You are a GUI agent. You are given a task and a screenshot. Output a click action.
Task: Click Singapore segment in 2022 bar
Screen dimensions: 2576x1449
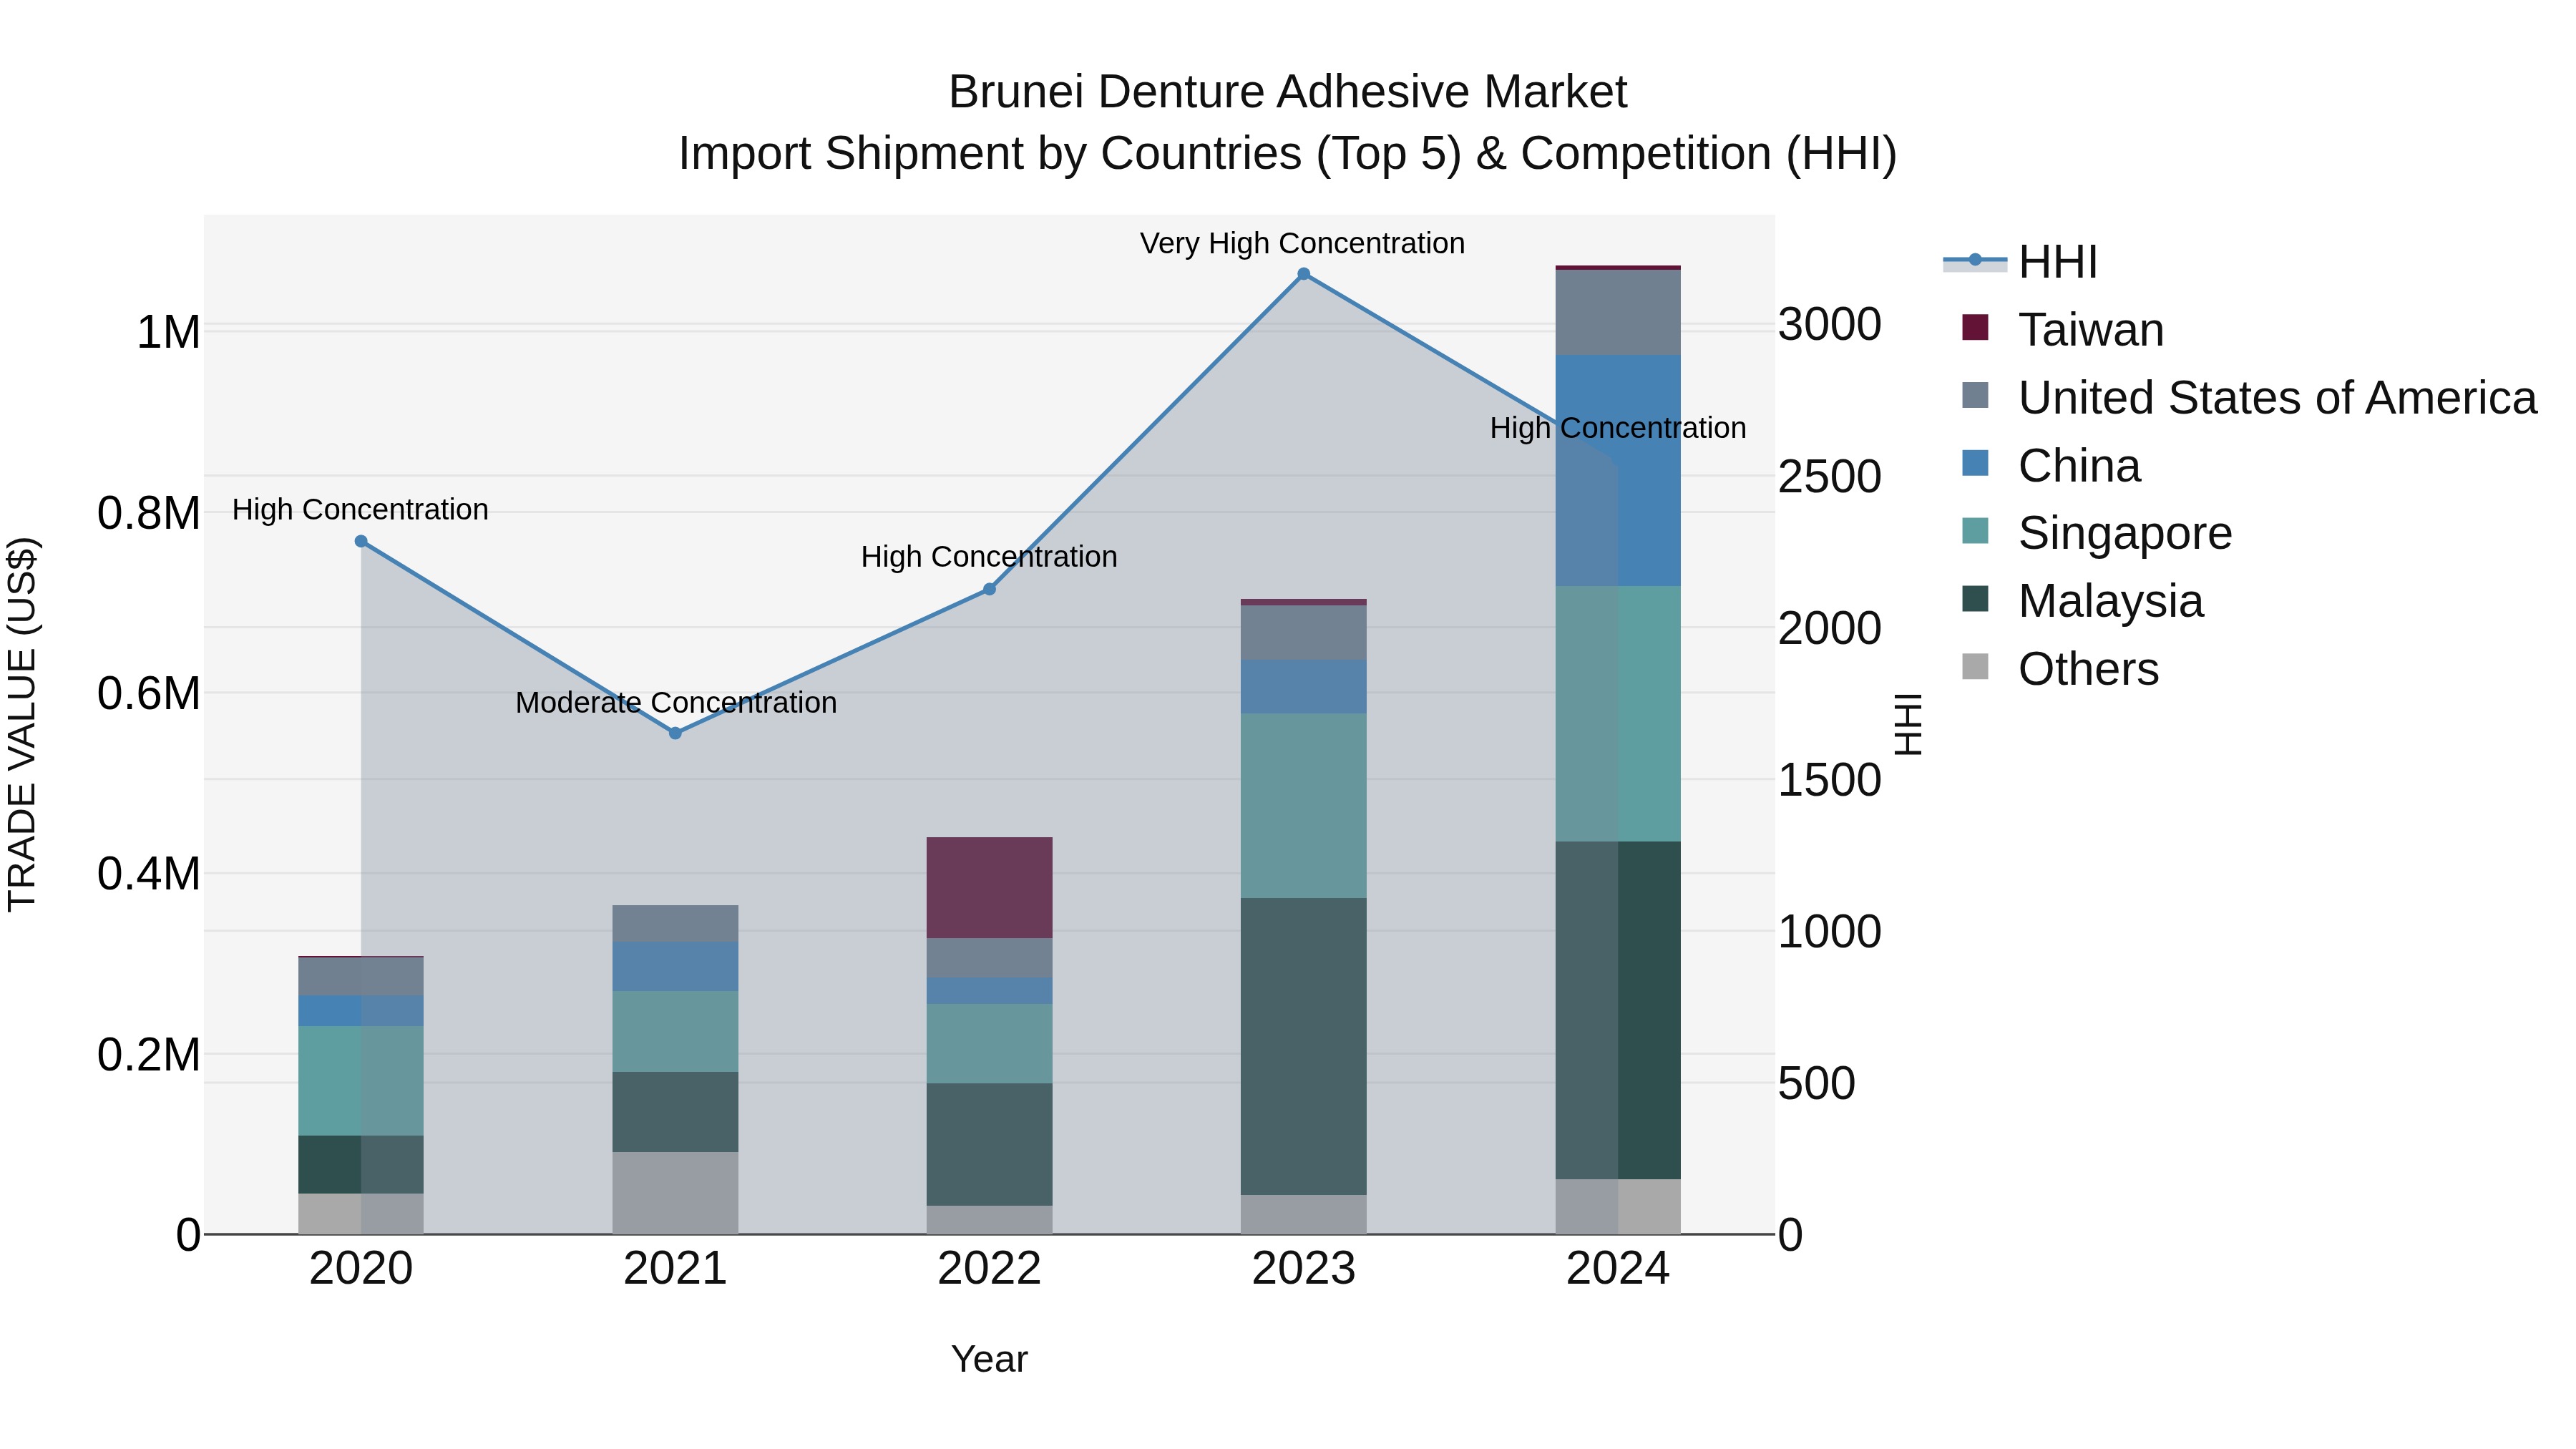989,1043
